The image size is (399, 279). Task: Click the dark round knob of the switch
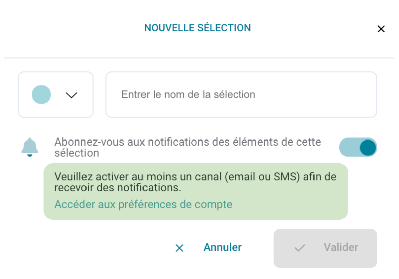click(368, 147)
